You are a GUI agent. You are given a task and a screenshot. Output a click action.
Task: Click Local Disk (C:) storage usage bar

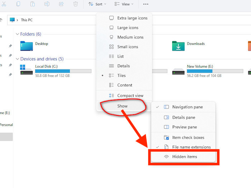point(63,71)
